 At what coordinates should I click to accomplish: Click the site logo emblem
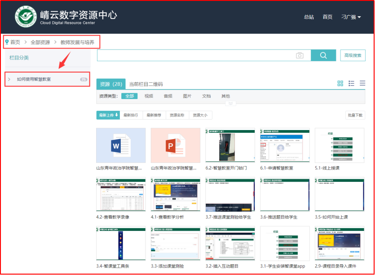point(26,17)
